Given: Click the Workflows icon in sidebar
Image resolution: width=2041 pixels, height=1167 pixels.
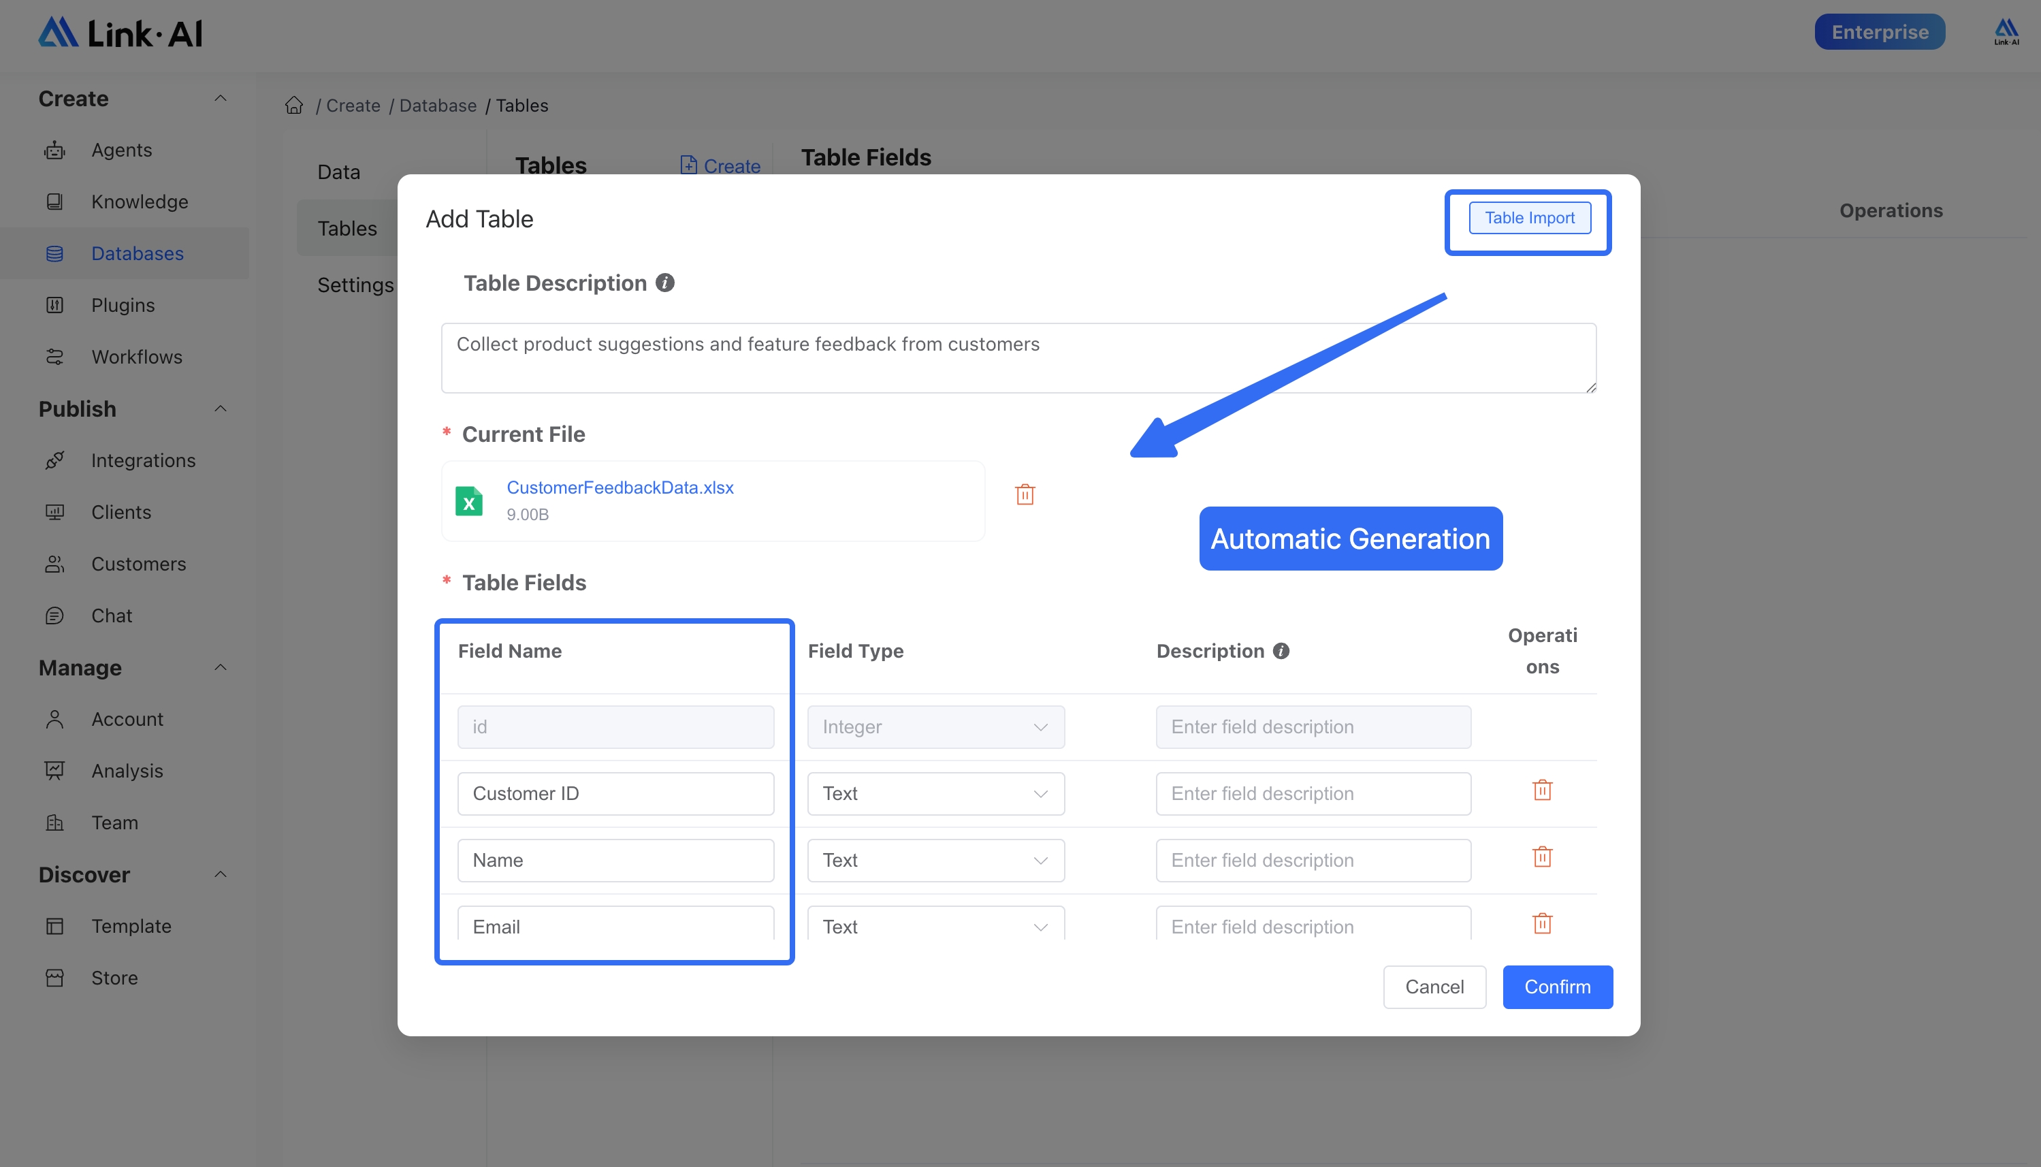Looking at the screenshot, I should [x=54, y=357].
